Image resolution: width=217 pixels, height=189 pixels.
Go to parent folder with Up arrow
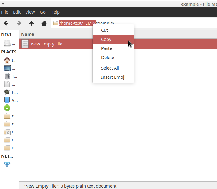(x=31, y=23)
